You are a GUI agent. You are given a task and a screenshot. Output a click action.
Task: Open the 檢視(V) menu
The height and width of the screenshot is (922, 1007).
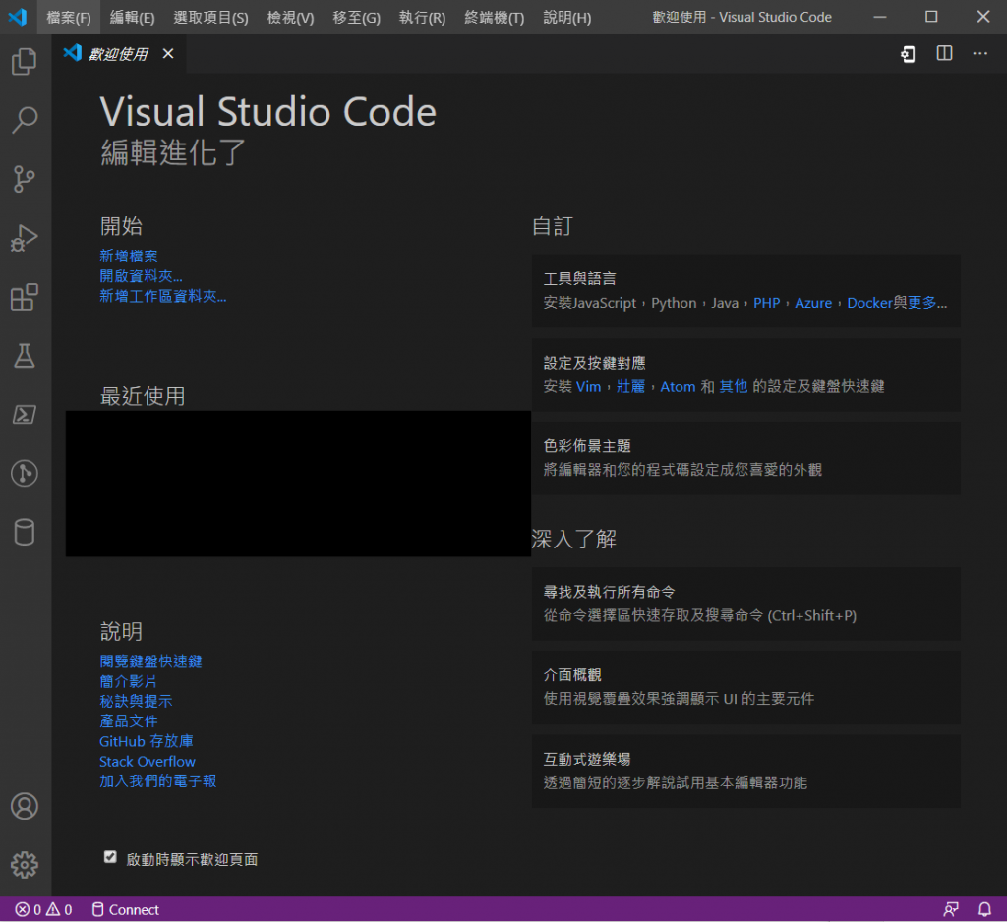(x=290, y=18)
